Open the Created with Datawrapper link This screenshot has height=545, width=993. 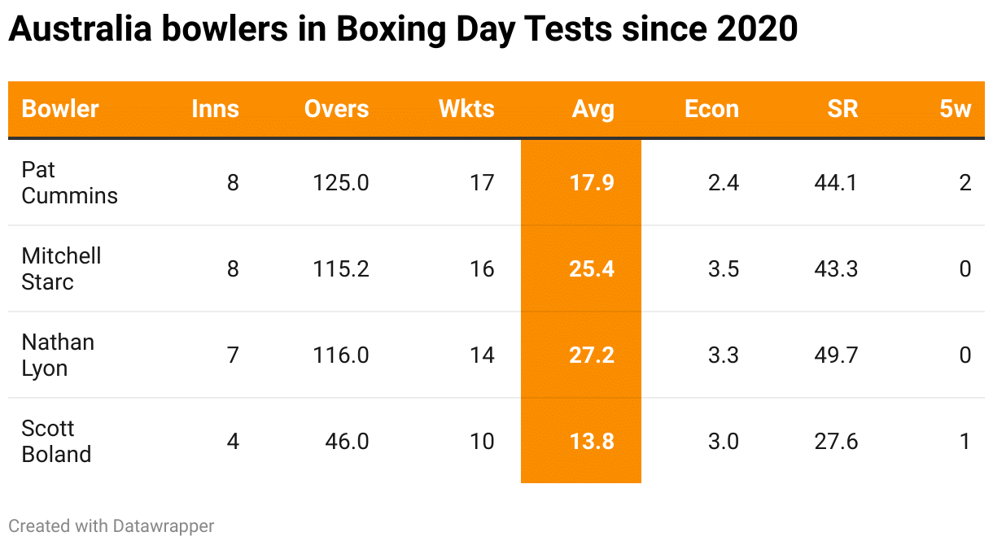[x=112, y=526]
